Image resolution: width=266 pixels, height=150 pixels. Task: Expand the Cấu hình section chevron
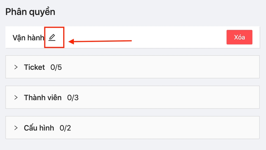click(x=16, y=128)
